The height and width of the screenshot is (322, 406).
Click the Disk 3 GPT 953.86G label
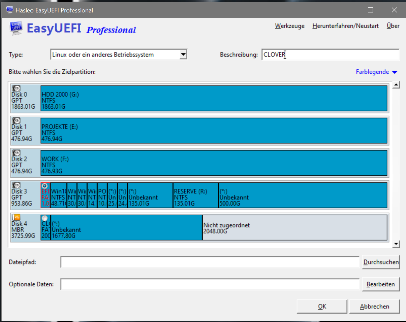point(22,198)
